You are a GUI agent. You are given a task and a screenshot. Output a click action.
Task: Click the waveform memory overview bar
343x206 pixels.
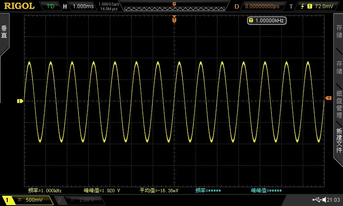coord(175,9)
